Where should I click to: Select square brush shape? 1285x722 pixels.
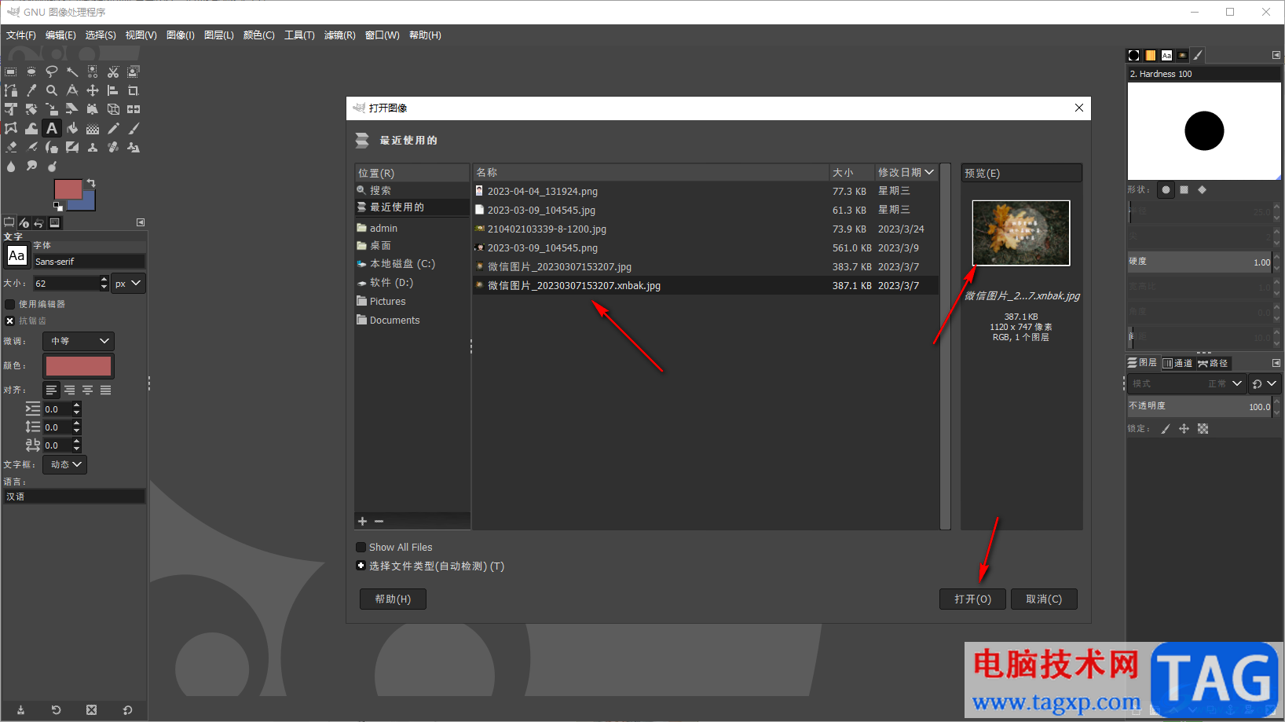click(1184, 189)
